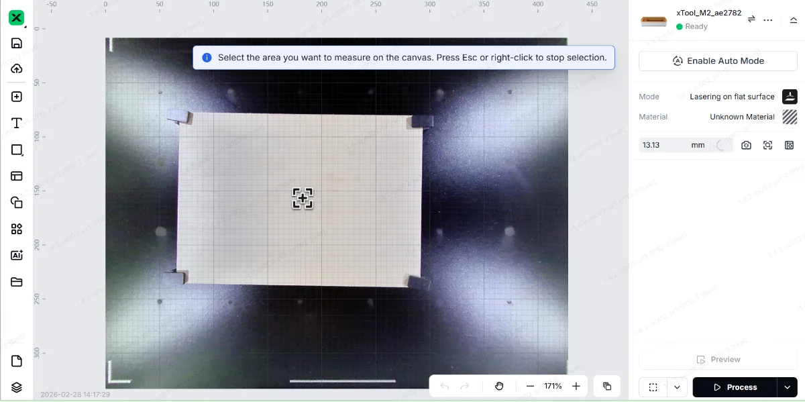Viewport: 805px width, 402px height.
Task: Click the Unknown Material striped swatch
Action: point(790,117)
